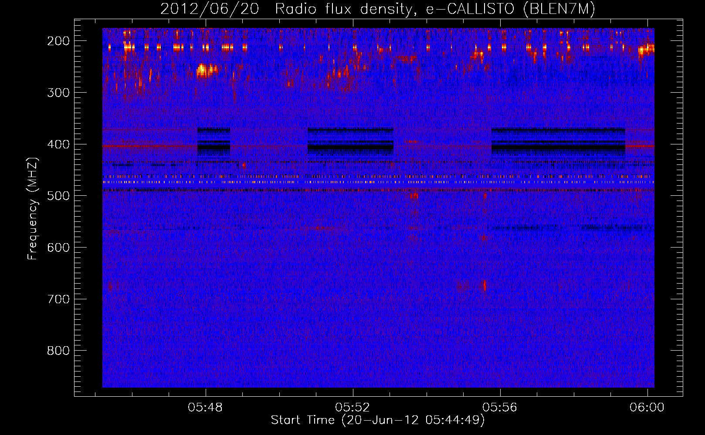
Task: Click the 06:00 time tick label
Action: tap(647, 407)
